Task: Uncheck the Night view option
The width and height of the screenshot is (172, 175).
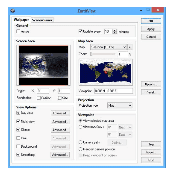Action: [x=18, y=121]
